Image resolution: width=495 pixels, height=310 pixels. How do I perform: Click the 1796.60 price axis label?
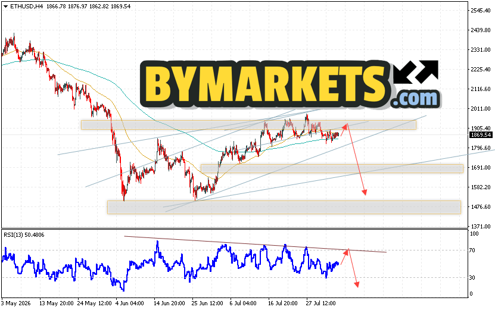481,148
